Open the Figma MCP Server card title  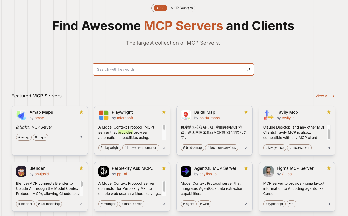[x=295, y=168]
